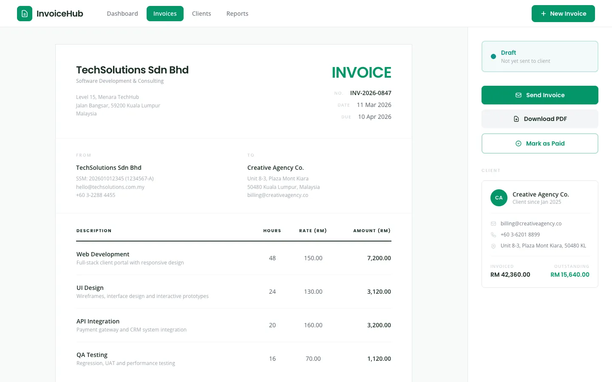Screen dimensions: 612x382
Task: Click the green Draft status dot
Action: tap(493, 56)
